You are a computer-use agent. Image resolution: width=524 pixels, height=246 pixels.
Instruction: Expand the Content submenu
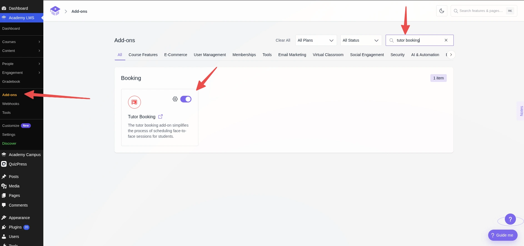click(x=22, y=51)
